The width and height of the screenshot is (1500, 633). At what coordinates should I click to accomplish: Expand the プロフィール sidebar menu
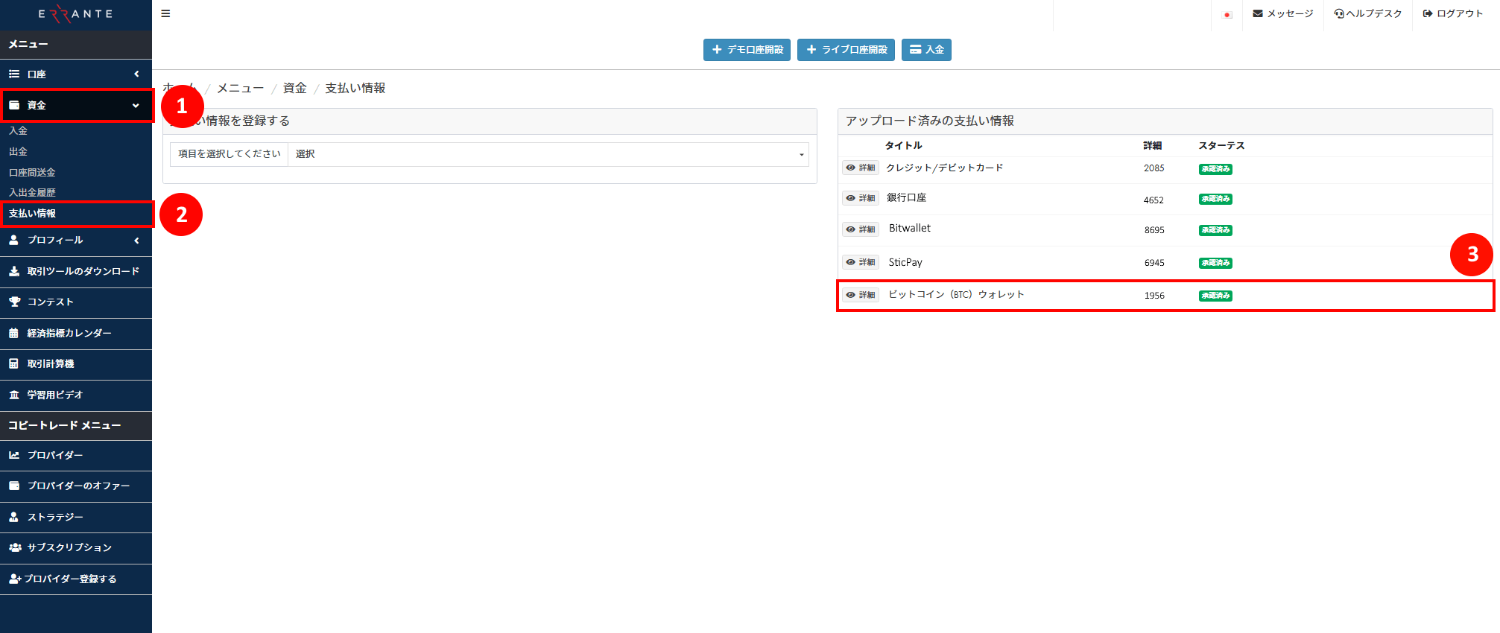pos(76,240)
